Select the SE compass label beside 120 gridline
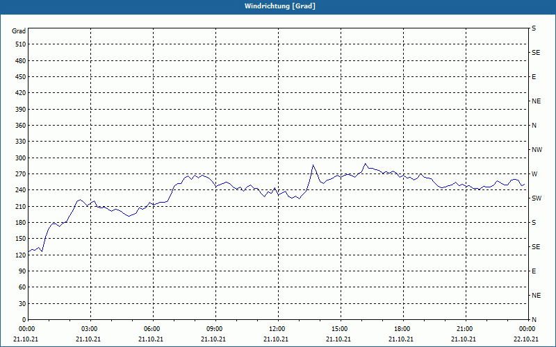 [x=536, y=247]
